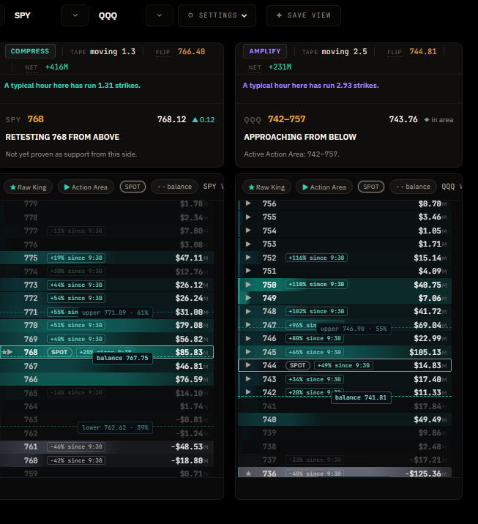Expand QQQ strike 742 row arrow
Image resolution: width=478 pixels, height=524 pixels.
[x=248, y=392]
